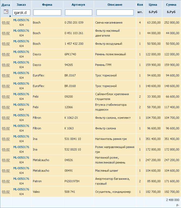
Task: Click the Metalcaucho firm cell for 04826
Action: point(41,160)
